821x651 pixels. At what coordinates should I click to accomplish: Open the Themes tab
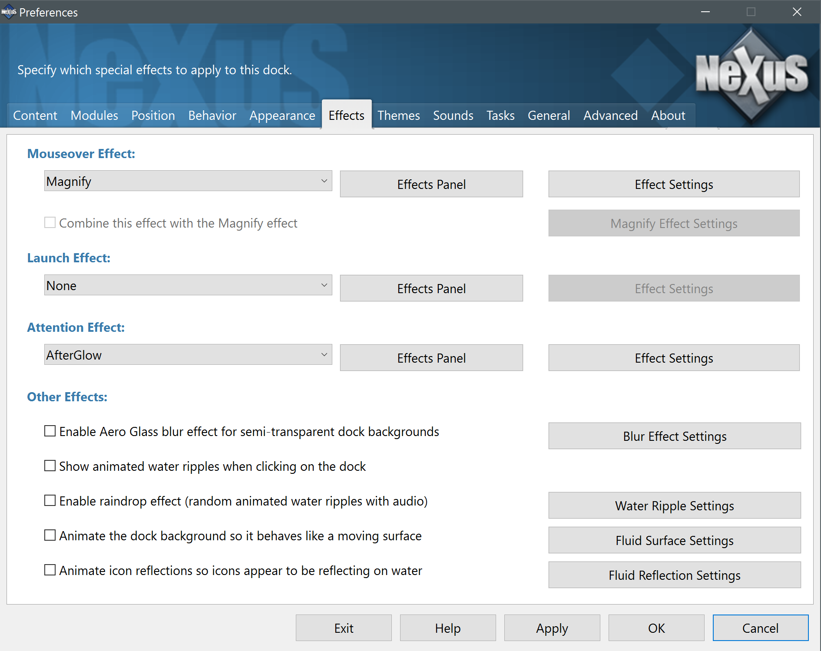pyautogui.click(x=398, y=116)
